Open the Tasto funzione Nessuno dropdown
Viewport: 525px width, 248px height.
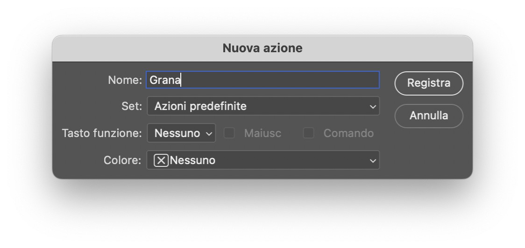pos(181,133)
